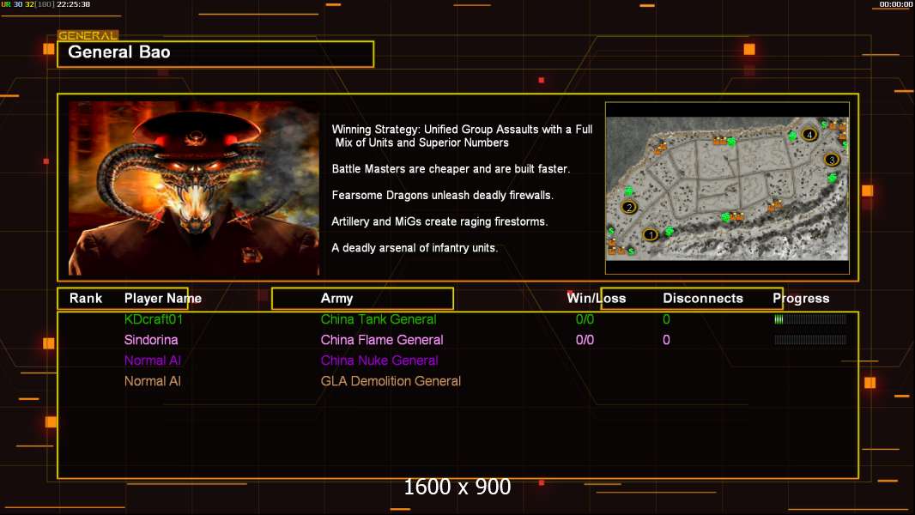The width and height of the screenshot is (915, 515).
Task: Select start position 3 on the minimap
Action: pyautogui.click(x=832, y=160)
